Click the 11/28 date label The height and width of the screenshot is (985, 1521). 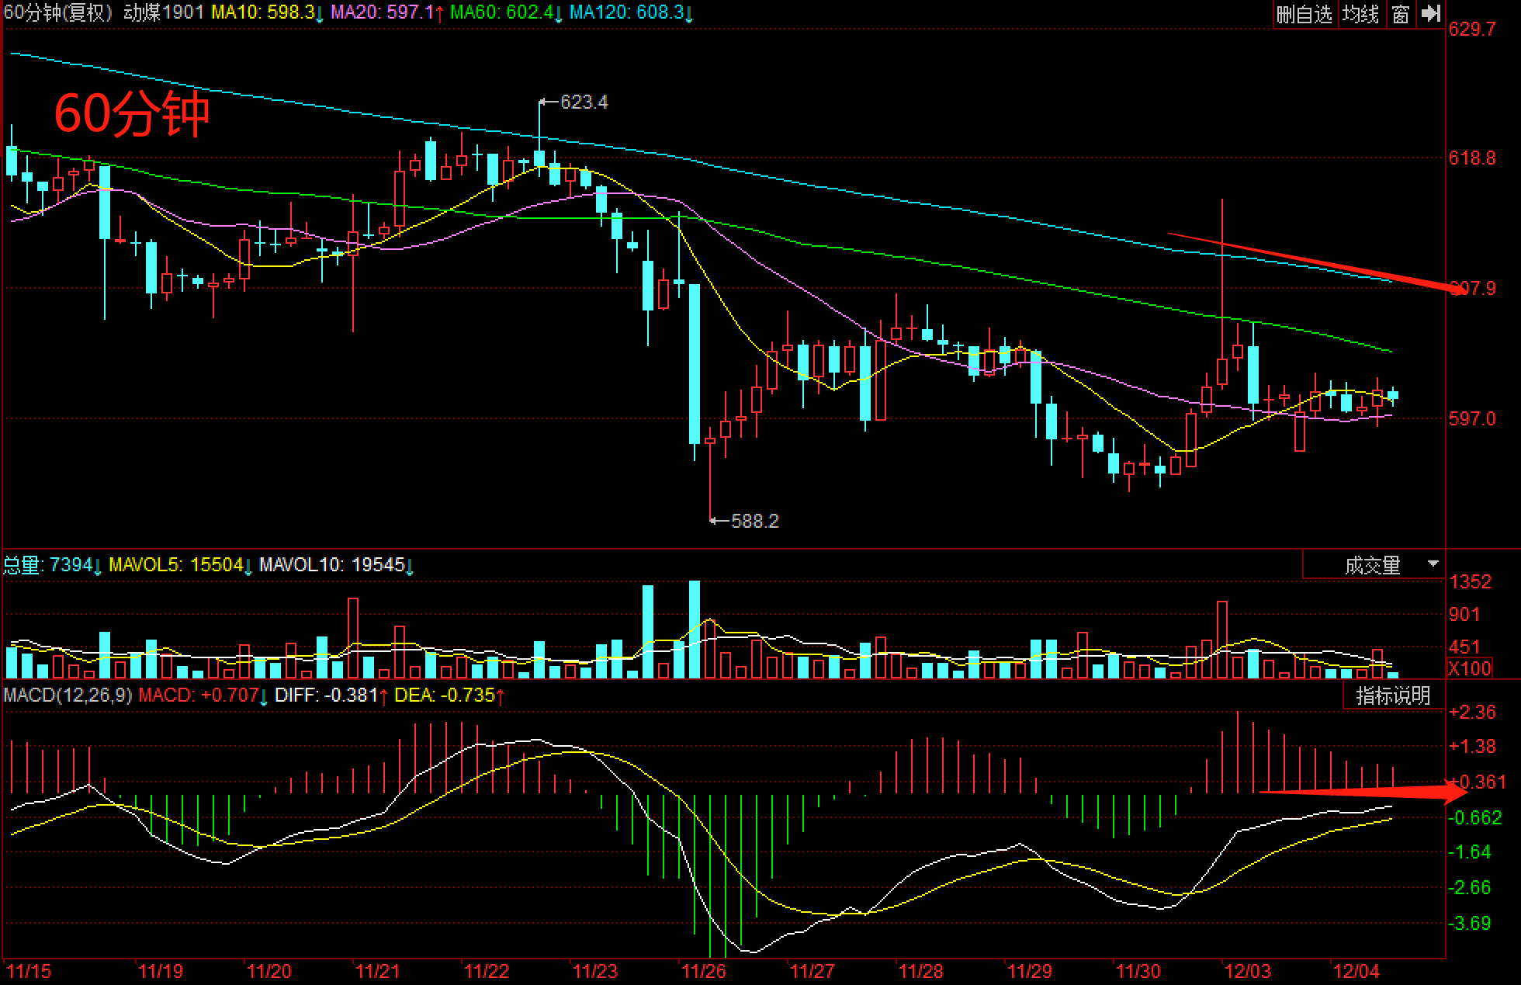pyautogui.click(x=921, y=971)
